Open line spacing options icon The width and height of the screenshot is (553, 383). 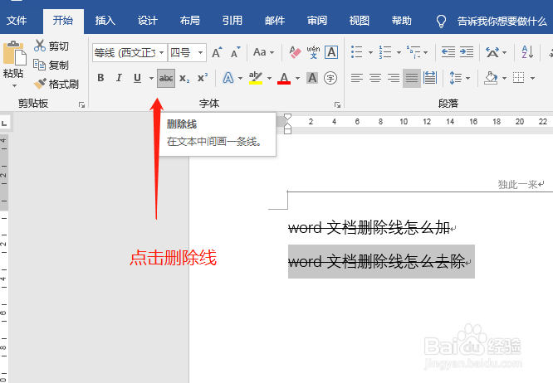456,78
